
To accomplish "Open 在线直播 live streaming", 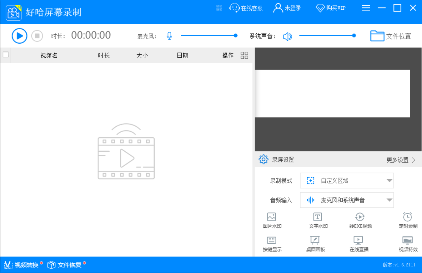I will [359, 244].
